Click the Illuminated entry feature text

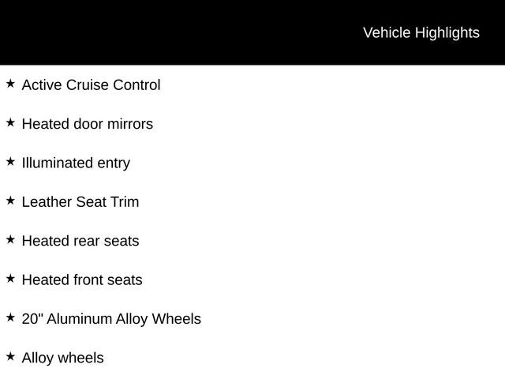coord(76,163)
